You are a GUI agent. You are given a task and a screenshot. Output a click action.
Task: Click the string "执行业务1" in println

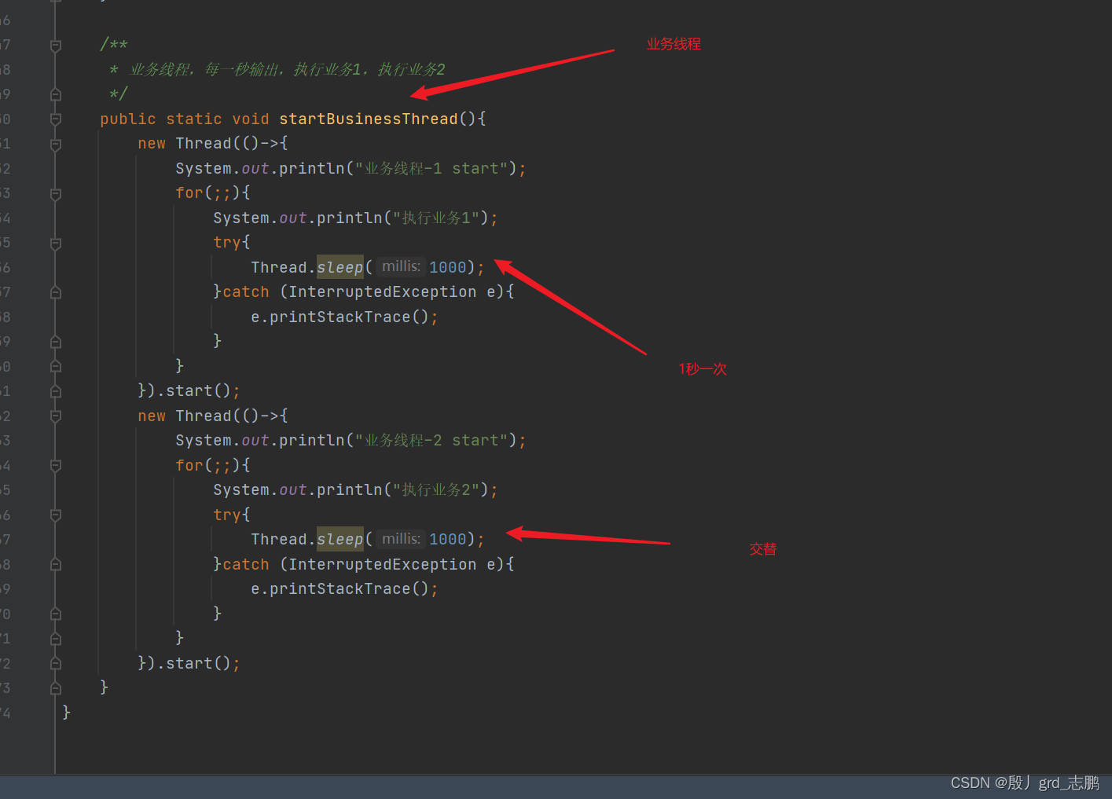click(436, 218)
